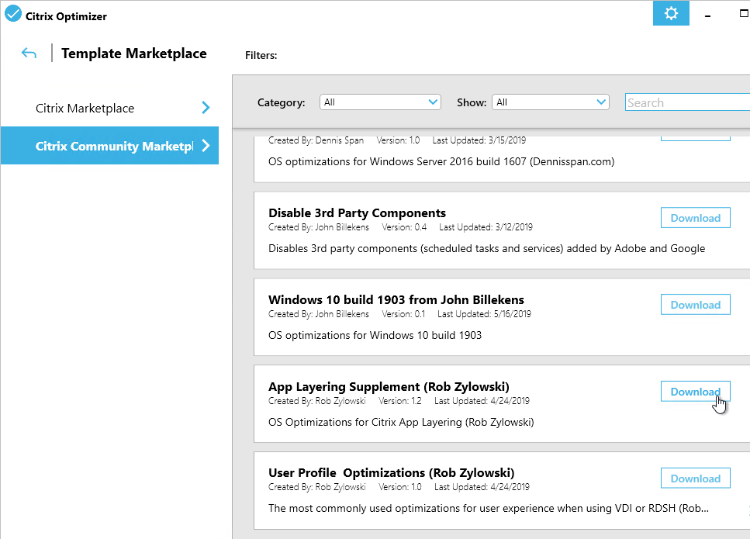Open the Show filter dropdown

(550, 102)
